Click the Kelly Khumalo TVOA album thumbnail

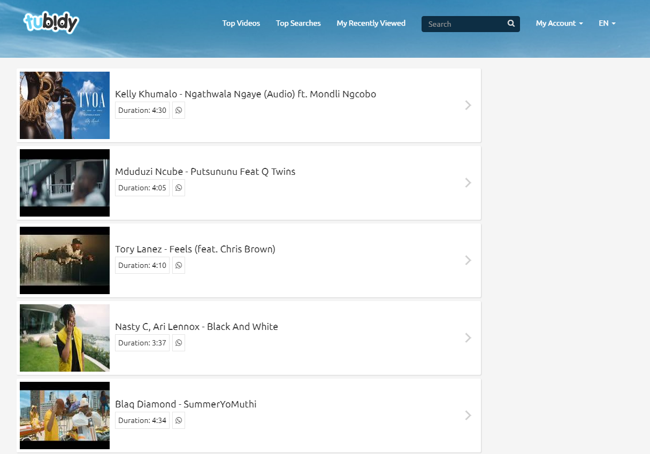[65, 105]
